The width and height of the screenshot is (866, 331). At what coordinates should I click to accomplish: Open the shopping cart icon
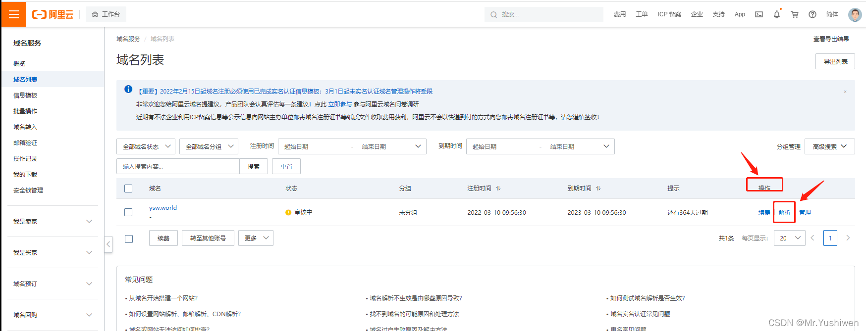point(795,14)
